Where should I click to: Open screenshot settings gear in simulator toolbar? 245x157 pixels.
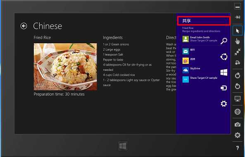tap(238, 135)
